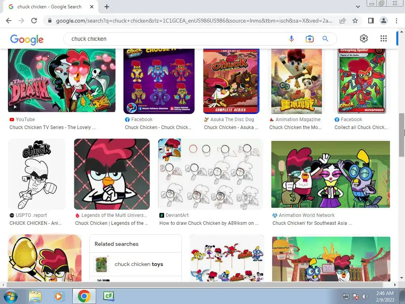Open the Choose It Facebook toys image
Image resolution: width=405 pixels, height=304 pixels.
coord(159,82)
